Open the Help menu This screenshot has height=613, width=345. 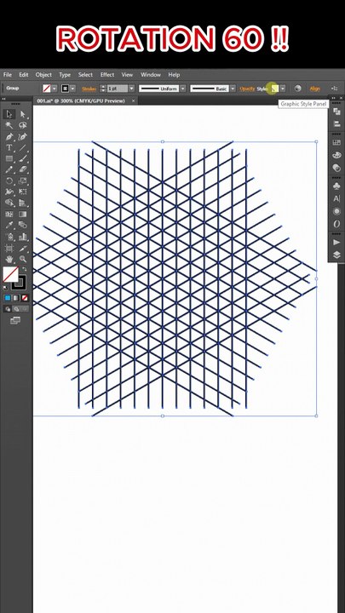click(174, 75)
